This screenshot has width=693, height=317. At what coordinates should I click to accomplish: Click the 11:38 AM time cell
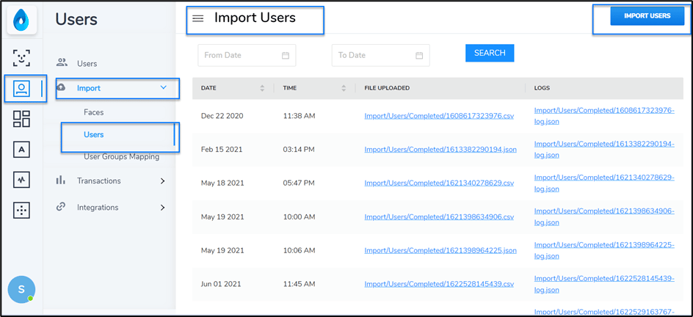tap(299, 116)
